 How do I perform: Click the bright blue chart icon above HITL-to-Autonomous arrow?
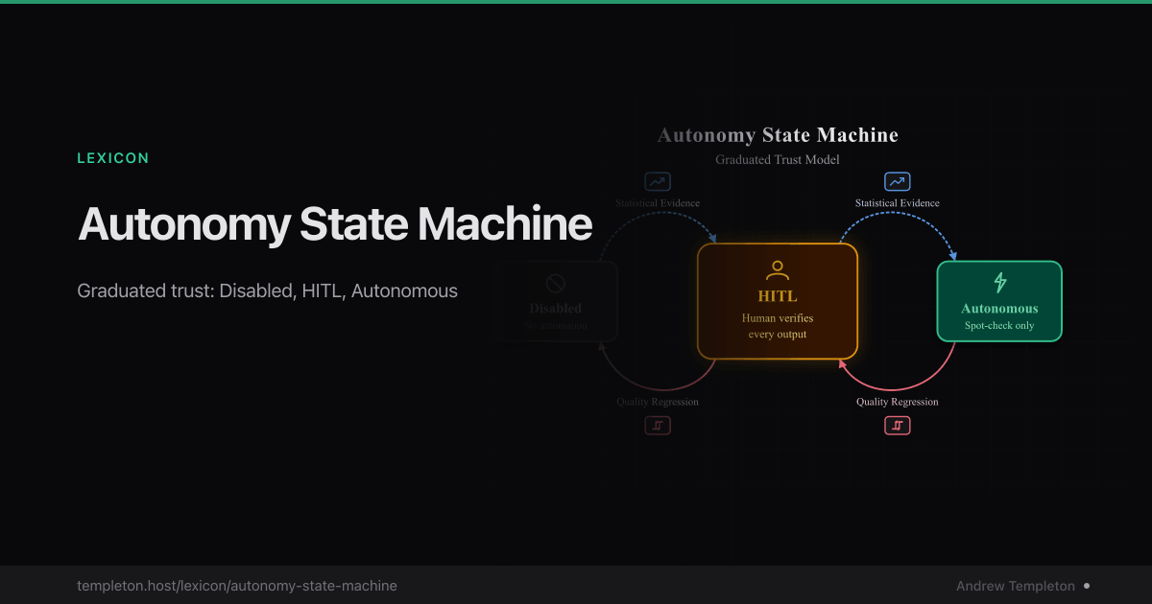[897, 181]
